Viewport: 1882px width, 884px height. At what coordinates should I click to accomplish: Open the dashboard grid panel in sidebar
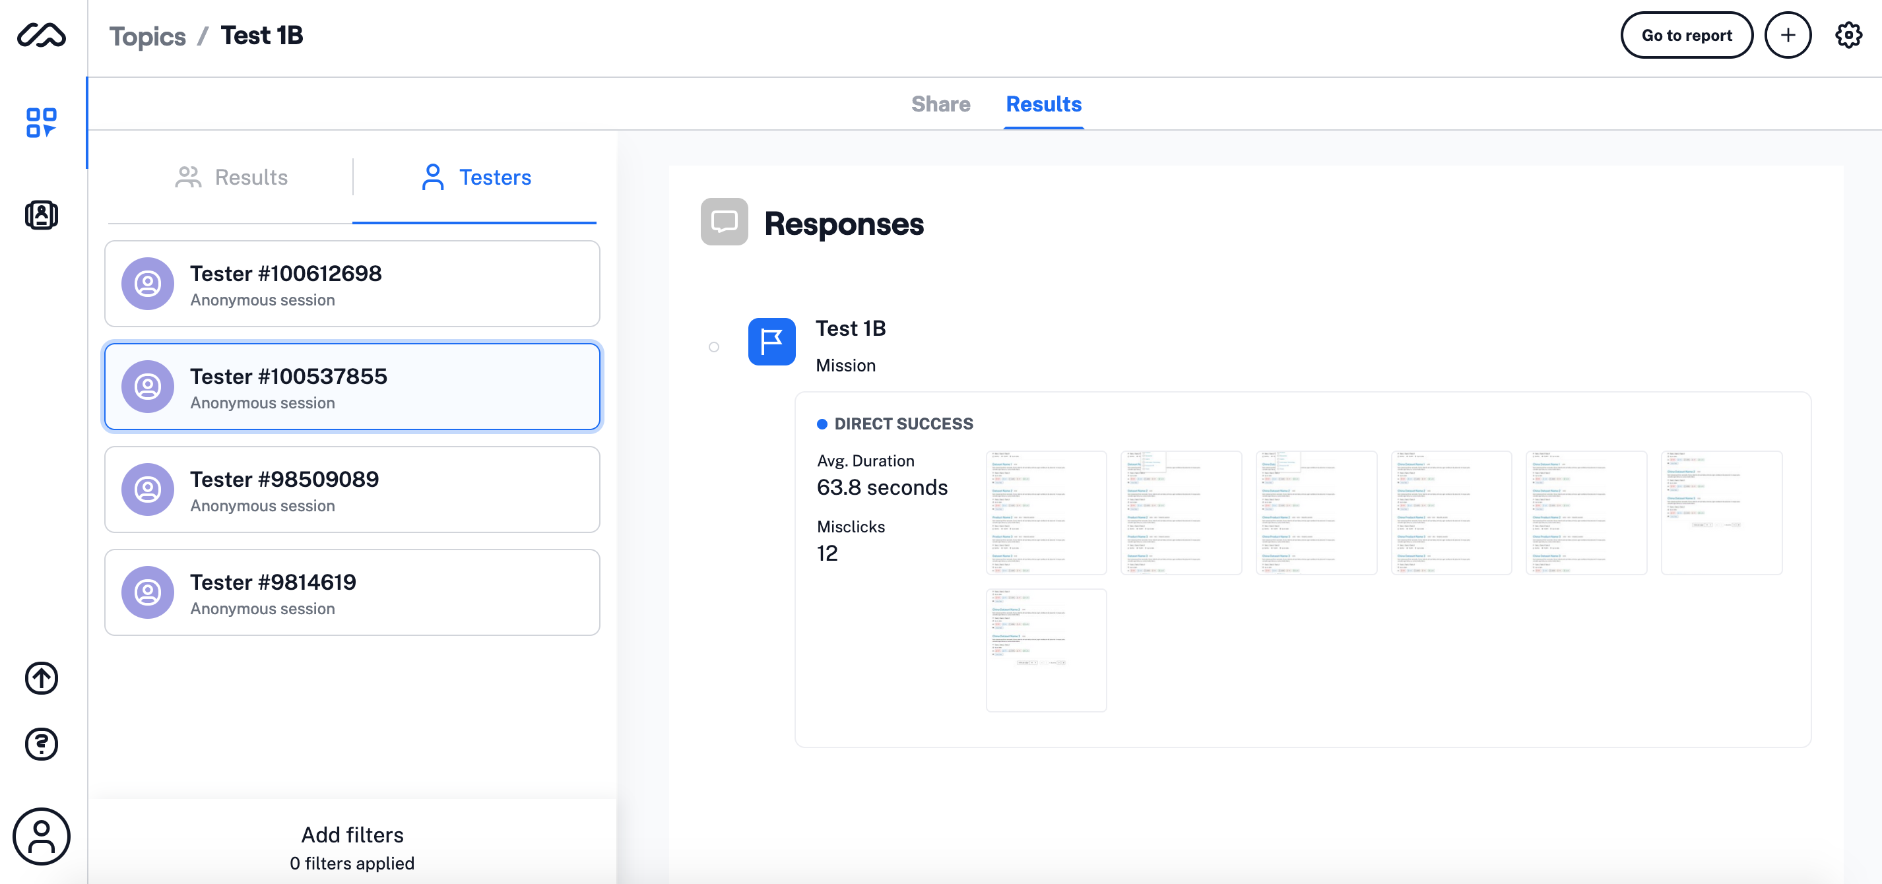point(42,122)
